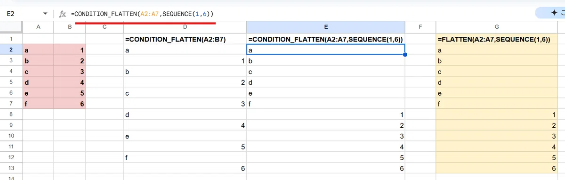Click cell A6 containing e
This screenshot has width=565, height=180.
click(x=38, y=93)
